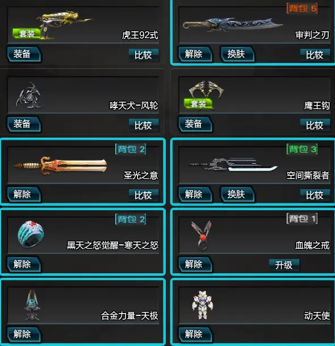The height and width of the screenshot is (346, 335).
Task: Click the 哮天犬-风轮 shuriken icon
Action: coord(29,95)
